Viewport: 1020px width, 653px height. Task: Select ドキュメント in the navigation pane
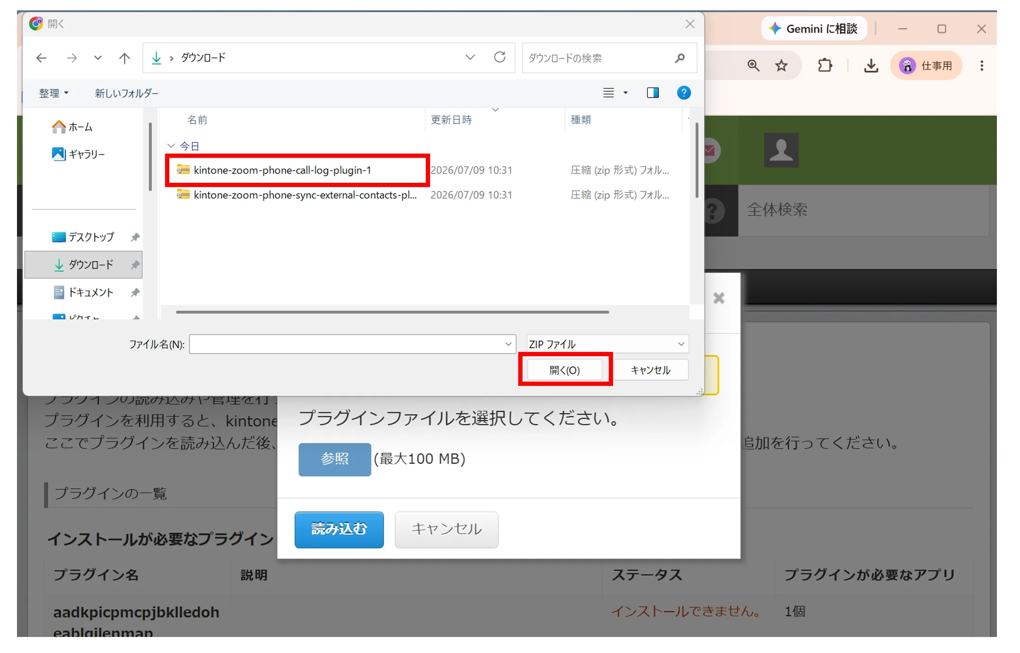pyautogui.click(x=83, y=292)
